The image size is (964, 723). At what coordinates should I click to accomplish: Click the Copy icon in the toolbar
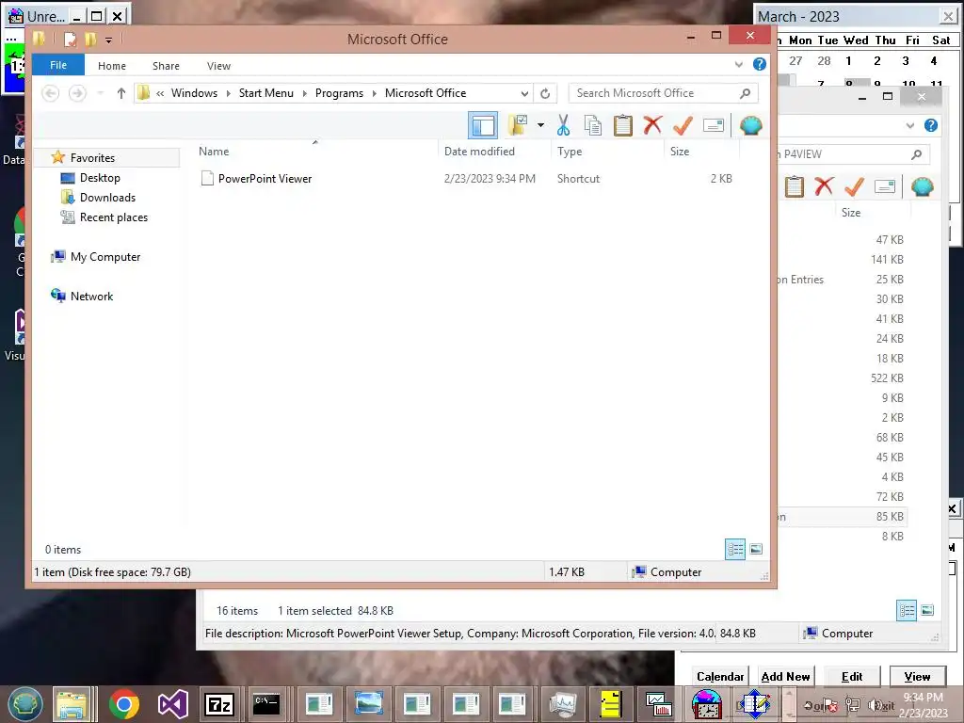point(593,125)
